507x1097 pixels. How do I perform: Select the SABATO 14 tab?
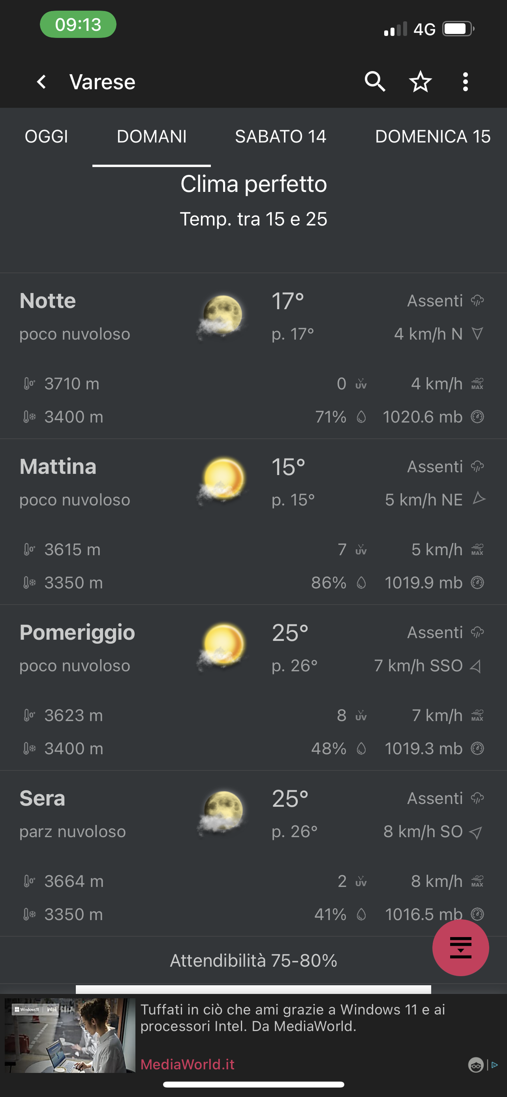click(280, 137)
